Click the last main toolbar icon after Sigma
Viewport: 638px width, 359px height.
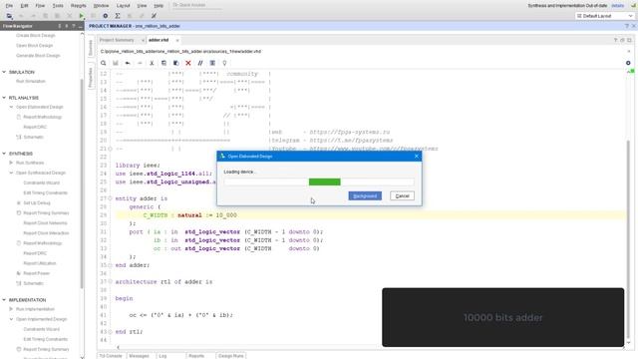pos(154,16)
